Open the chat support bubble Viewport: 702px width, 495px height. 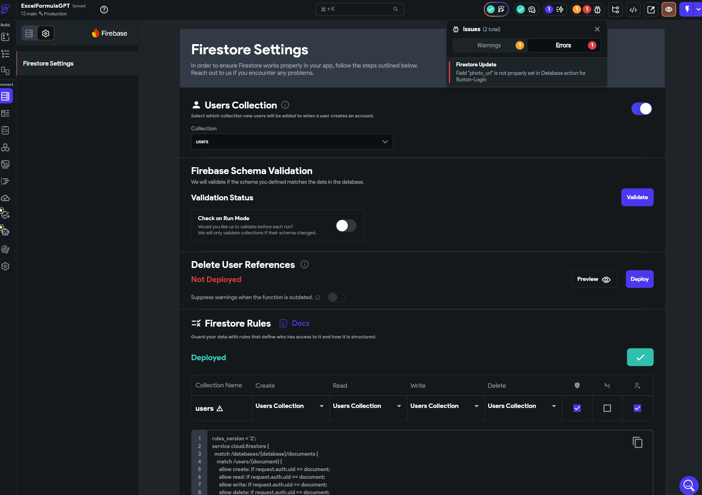coord(689,485)
